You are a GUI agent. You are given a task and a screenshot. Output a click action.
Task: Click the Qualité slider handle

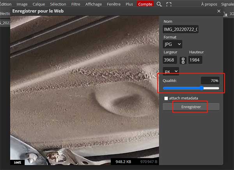[x=202, y=88]
